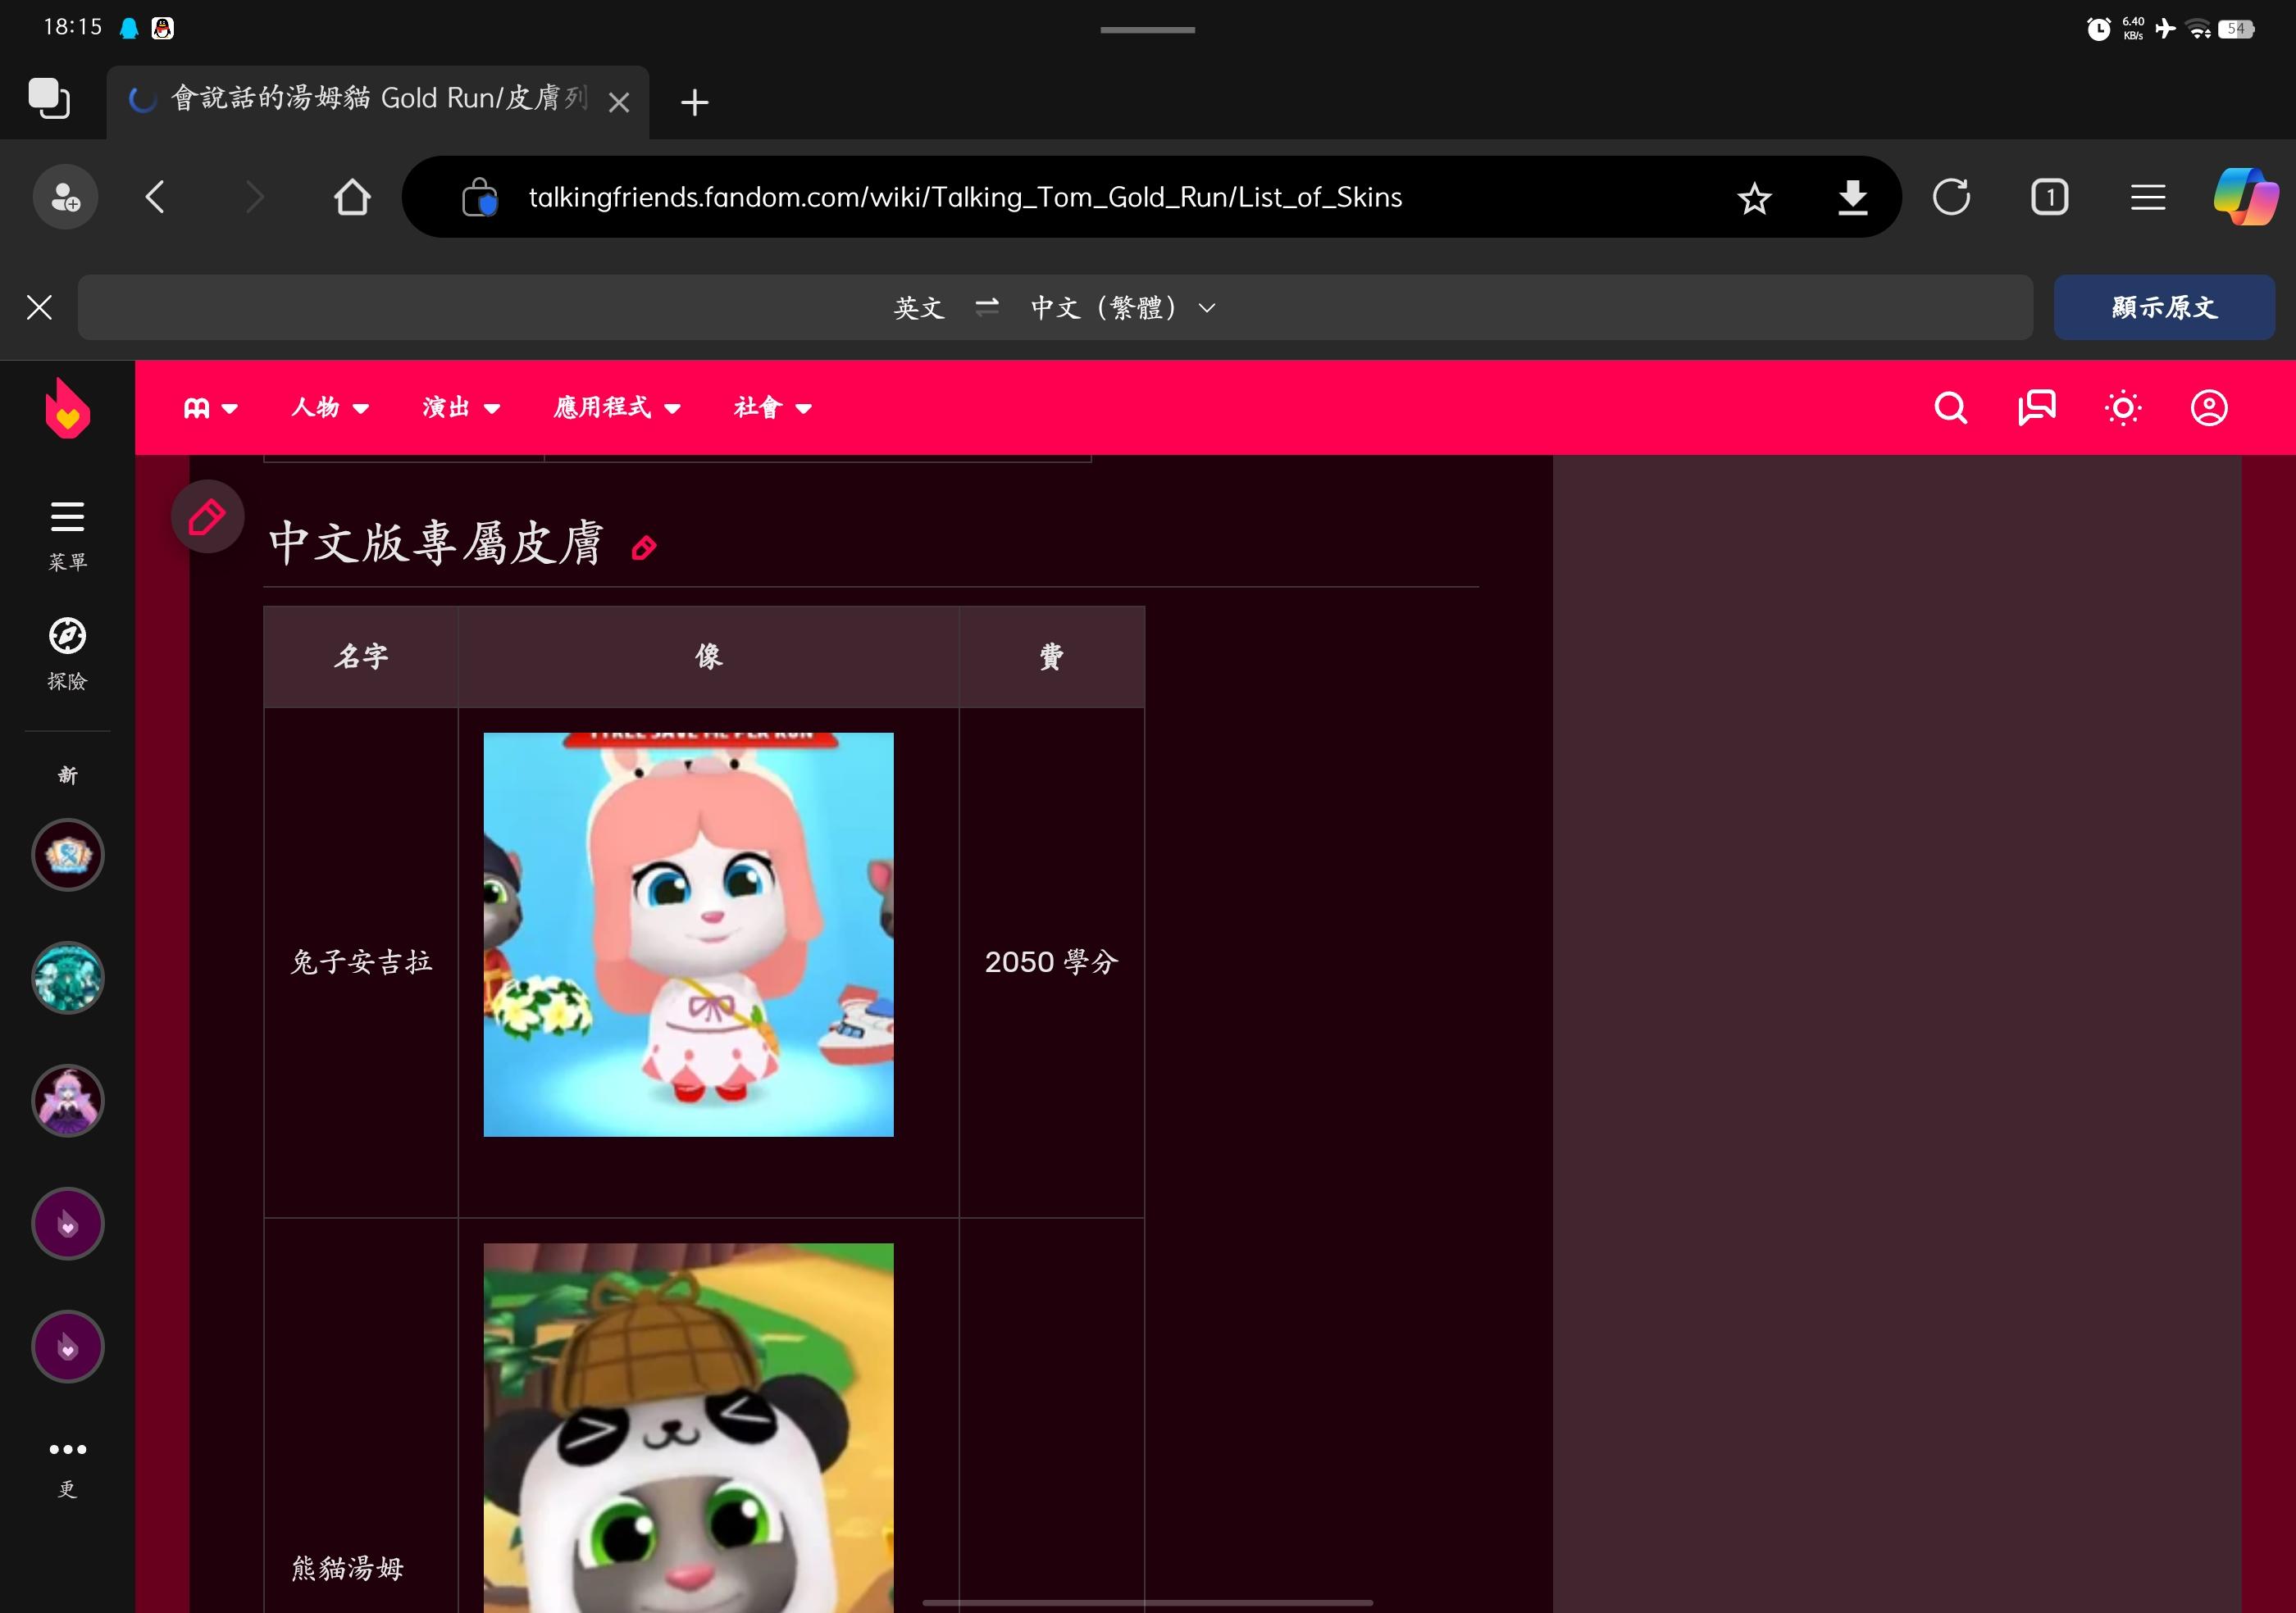
Task: Go to the browser home page
Action: click(x=352, y=197)
